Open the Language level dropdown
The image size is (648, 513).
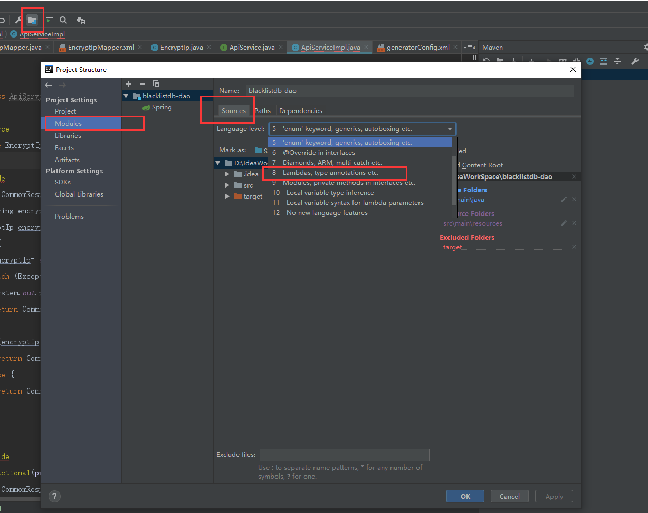(x=450, y=128)
